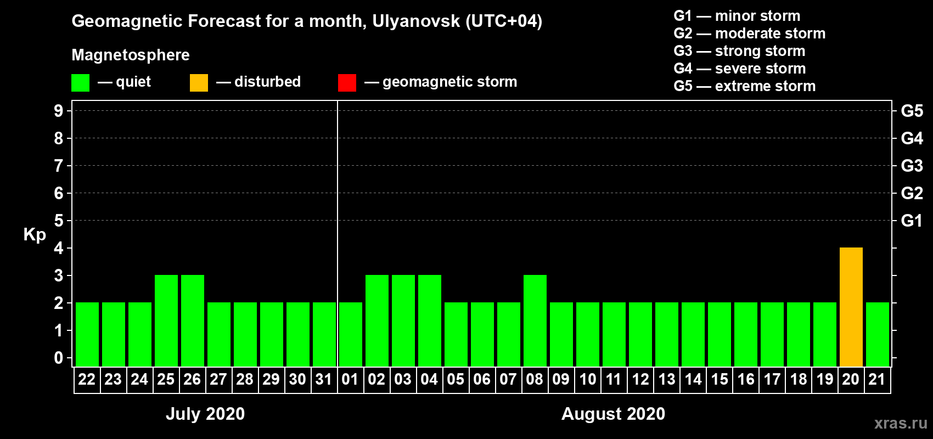Click the bar for August 02

[x=376, y=320]
